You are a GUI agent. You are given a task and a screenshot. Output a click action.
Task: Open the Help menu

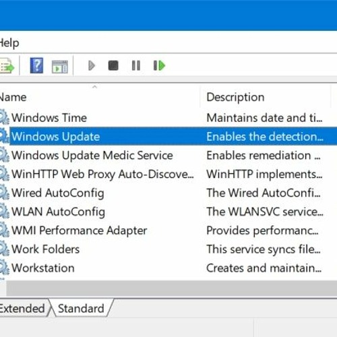(9, 43)
